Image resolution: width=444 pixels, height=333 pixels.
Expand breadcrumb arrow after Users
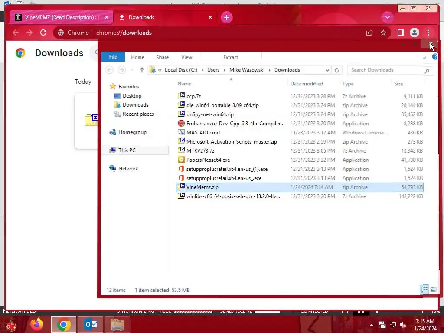225,70
